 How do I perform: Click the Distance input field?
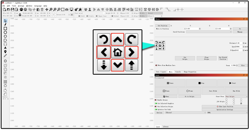click(240, 43)
